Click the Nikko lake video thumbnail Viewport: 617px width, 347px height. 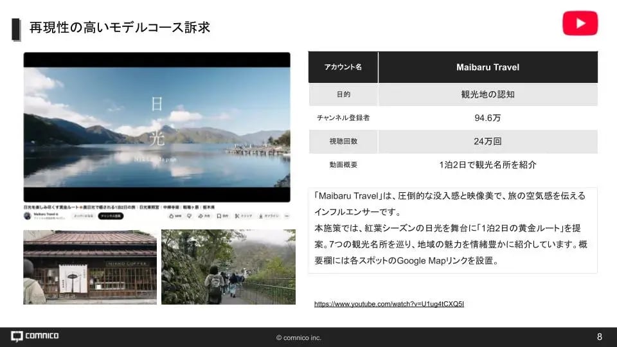click(157, 127)
